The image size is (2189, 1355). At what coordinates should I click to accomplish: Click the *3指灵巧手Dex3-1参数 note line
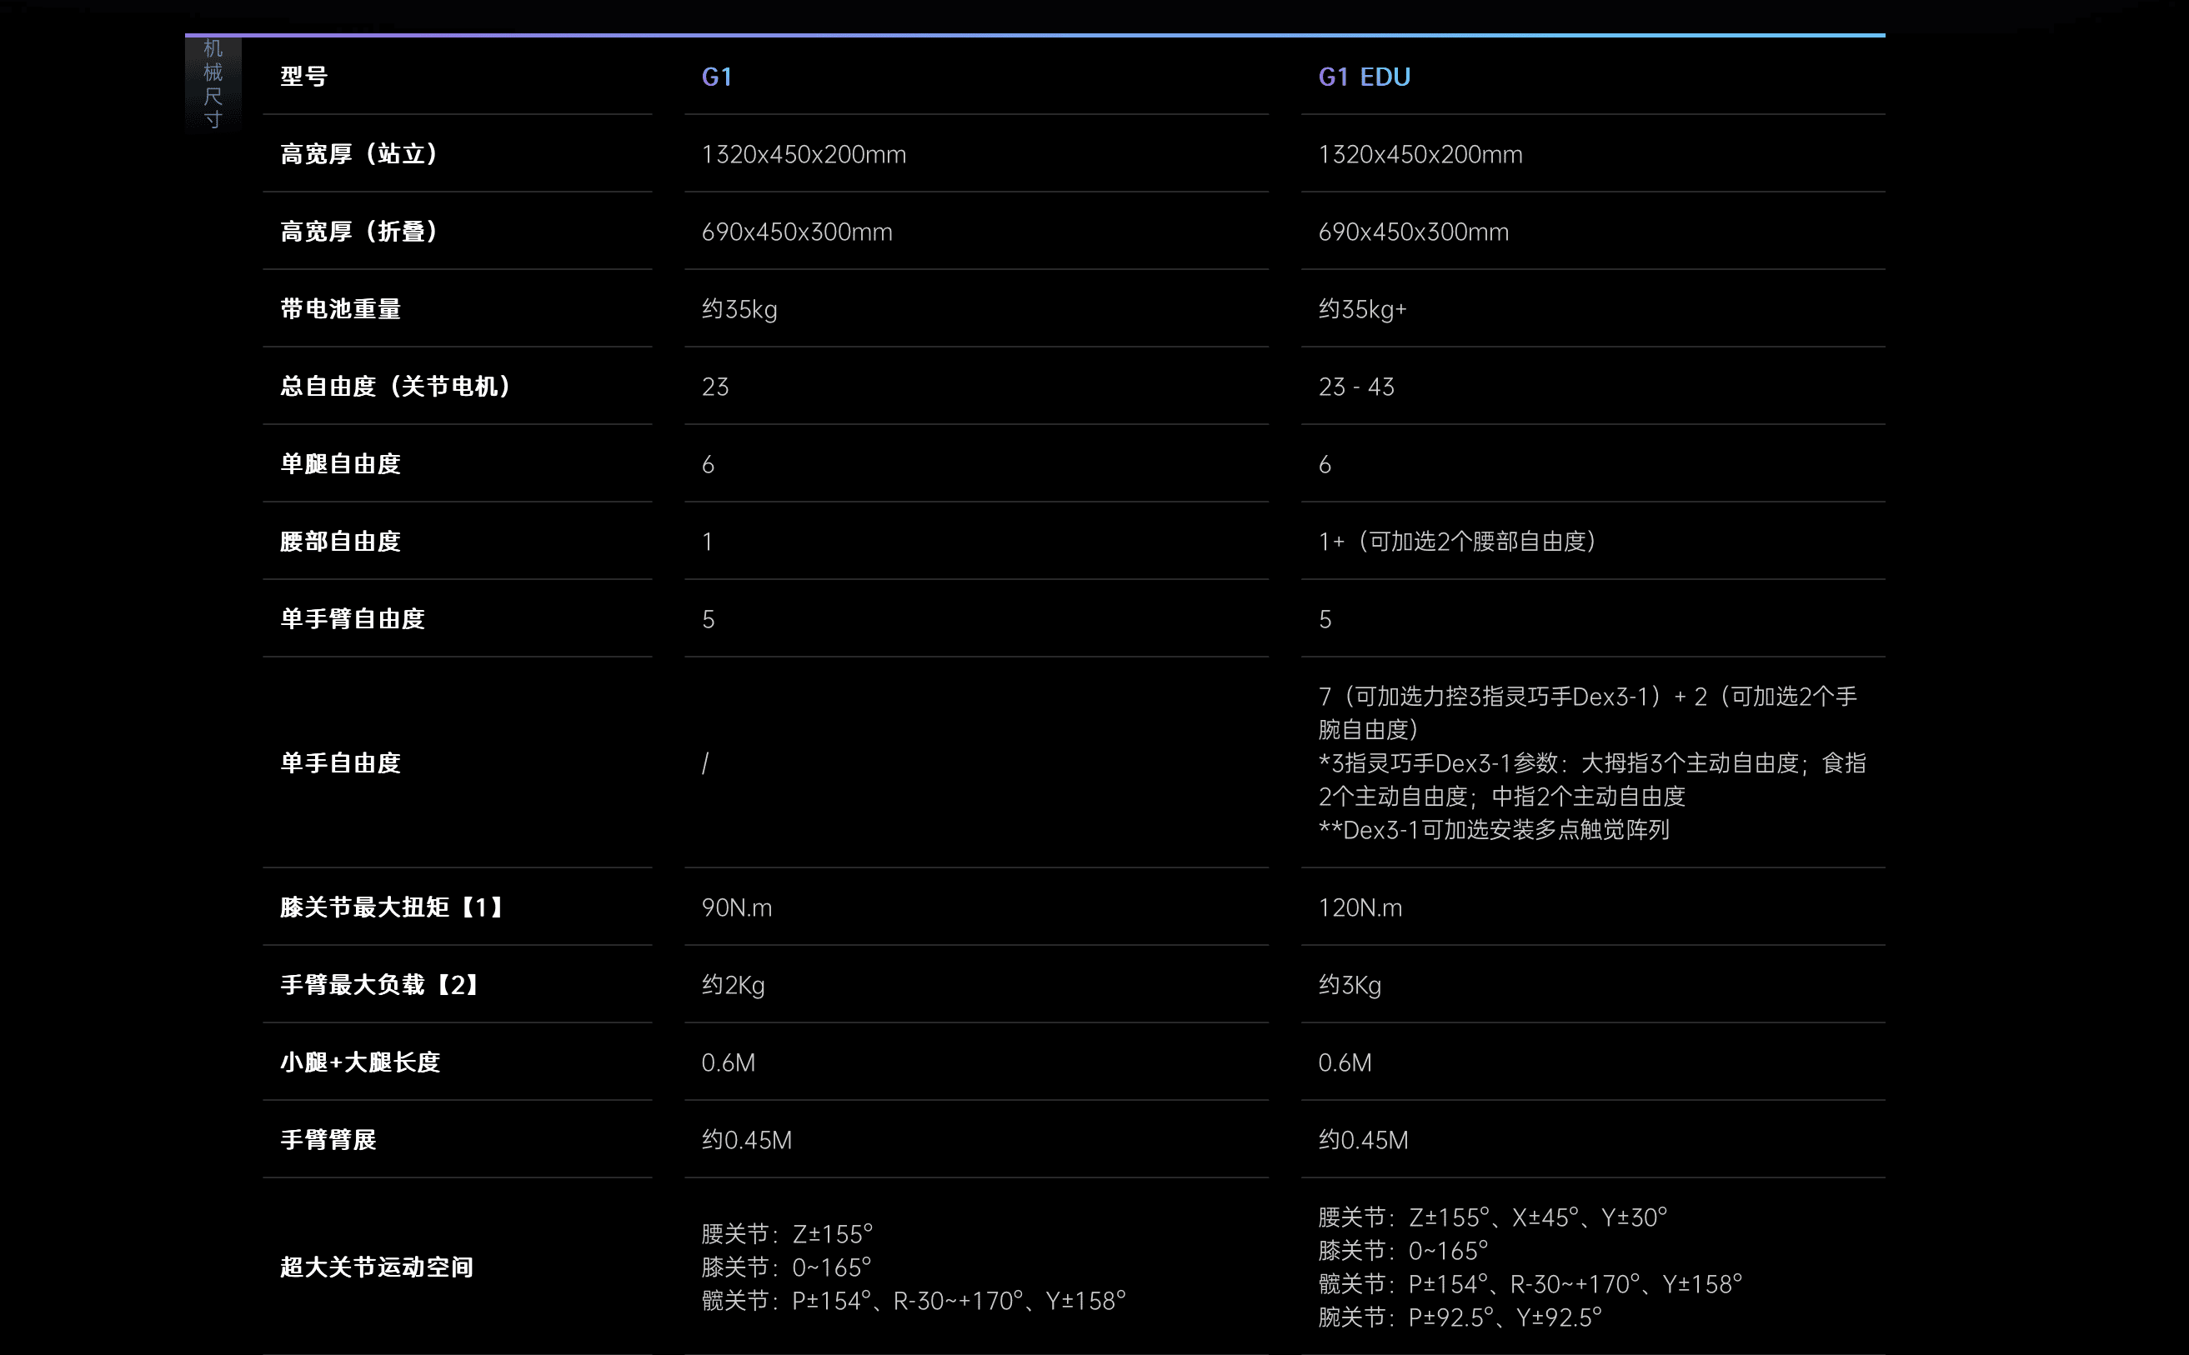click(x=1592, y=779)
